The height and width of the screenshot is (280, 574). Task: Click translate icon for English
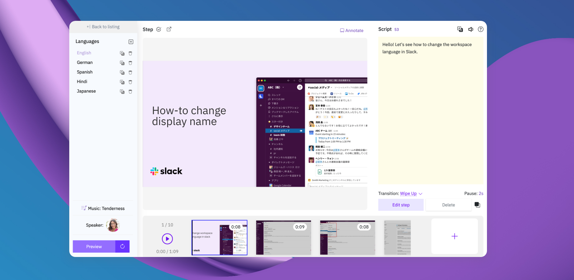(x=122, y=53)
